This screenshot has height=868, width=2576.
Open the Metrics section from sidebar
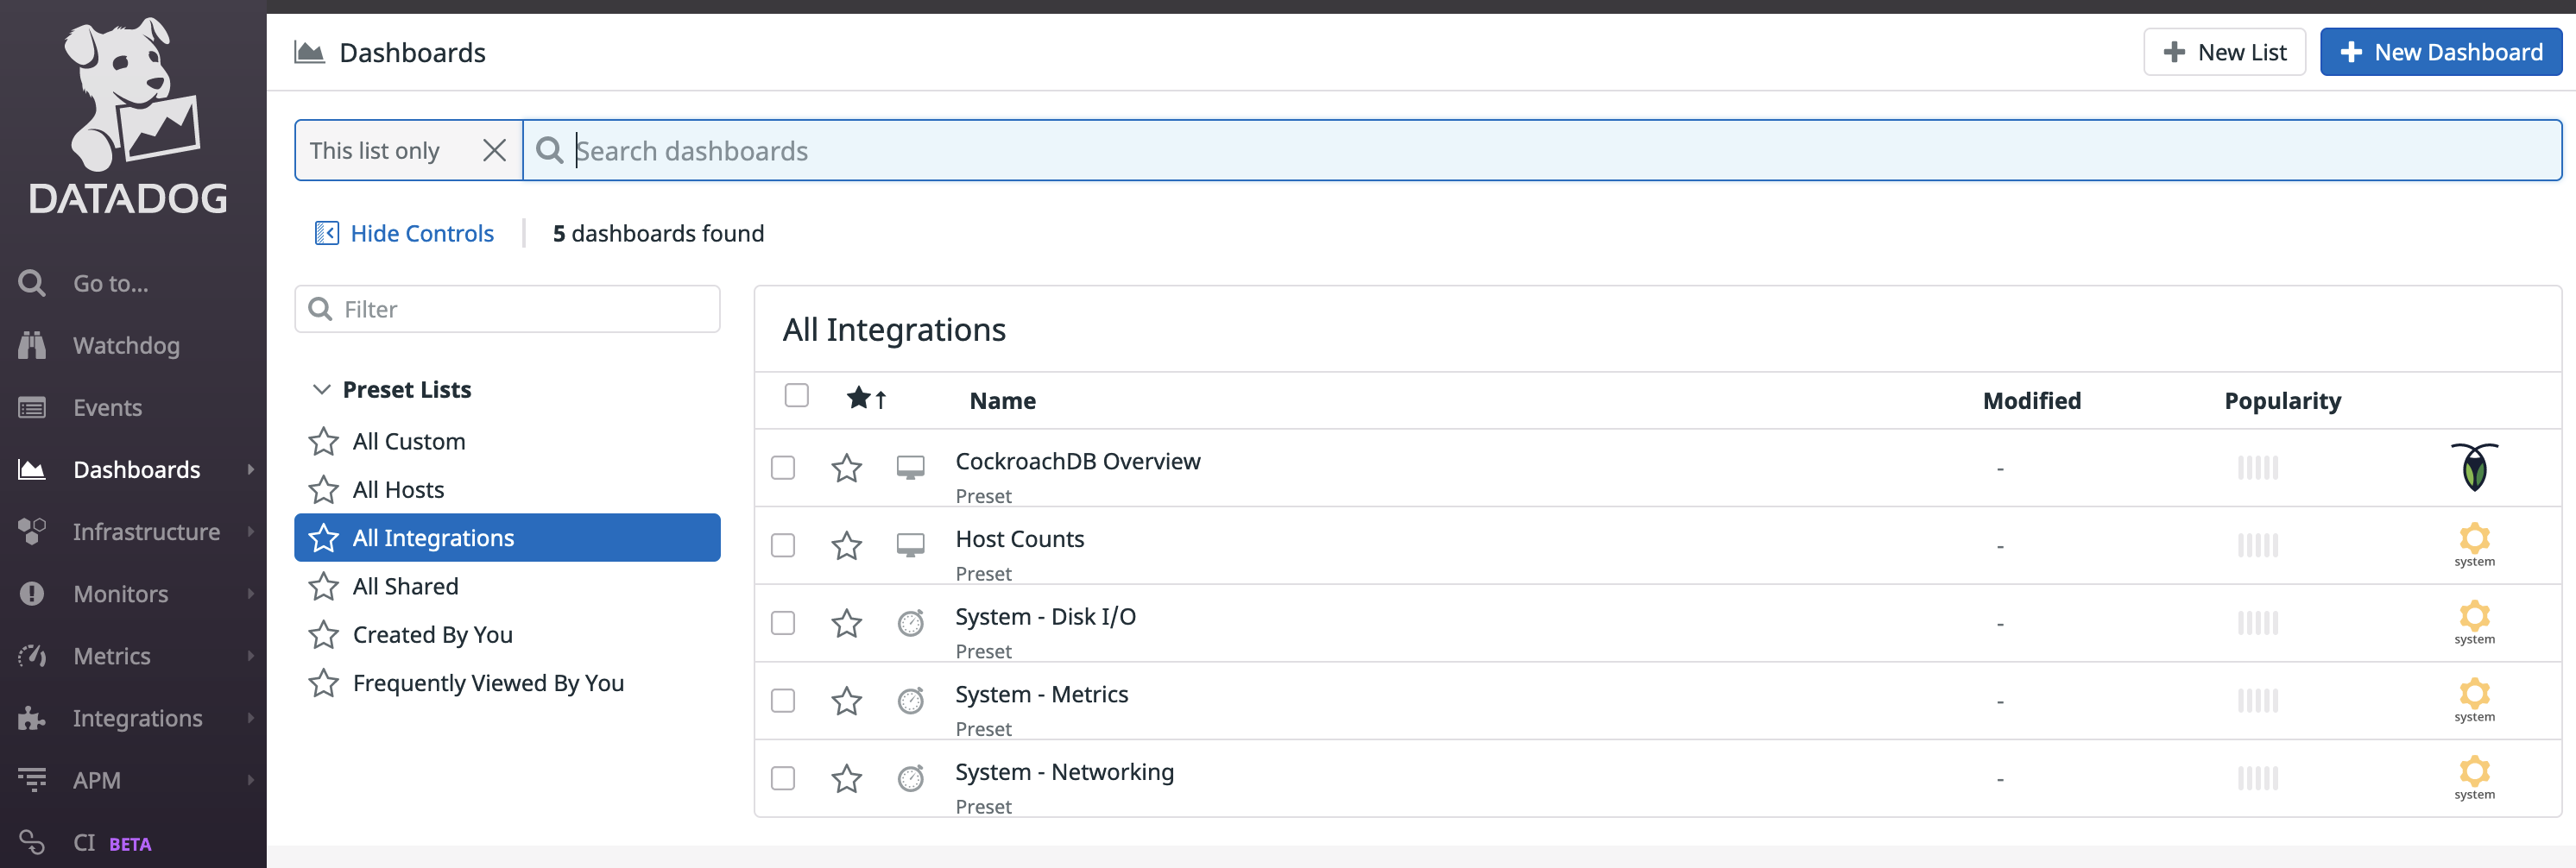33,655
